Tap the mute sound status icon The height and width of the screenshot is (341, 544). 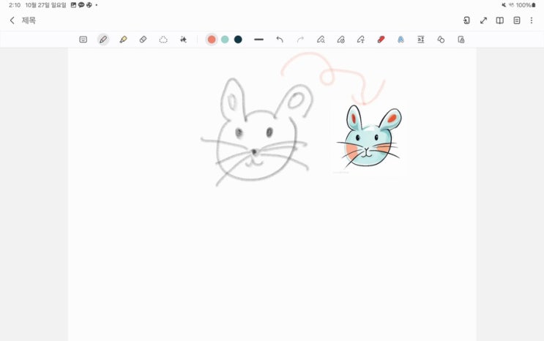click(504, 5)
